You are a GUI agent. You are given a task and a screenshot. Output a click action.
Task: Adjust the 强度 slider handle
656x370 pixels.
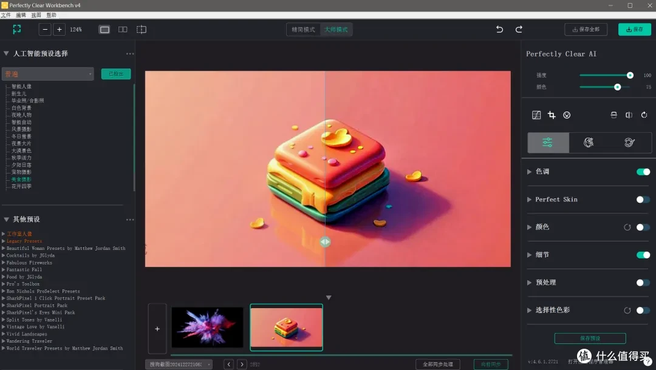pyautogui.click(x=630, y=75)
